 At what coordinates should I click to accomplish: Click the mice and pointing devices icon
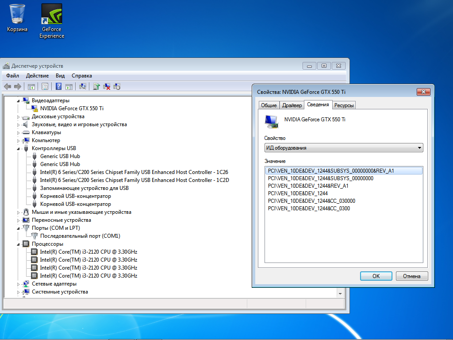click(26, 212)
